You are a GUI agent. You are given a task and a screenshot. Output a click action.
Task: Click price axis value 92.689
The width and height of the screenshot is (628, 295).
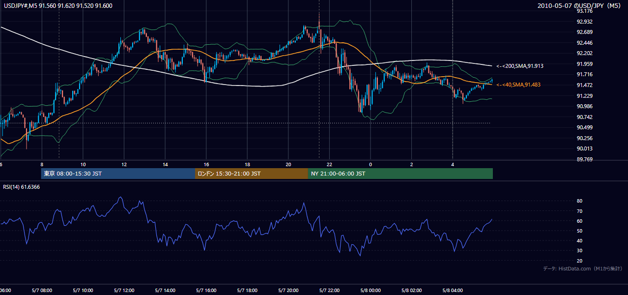click(x=584, y=32)
